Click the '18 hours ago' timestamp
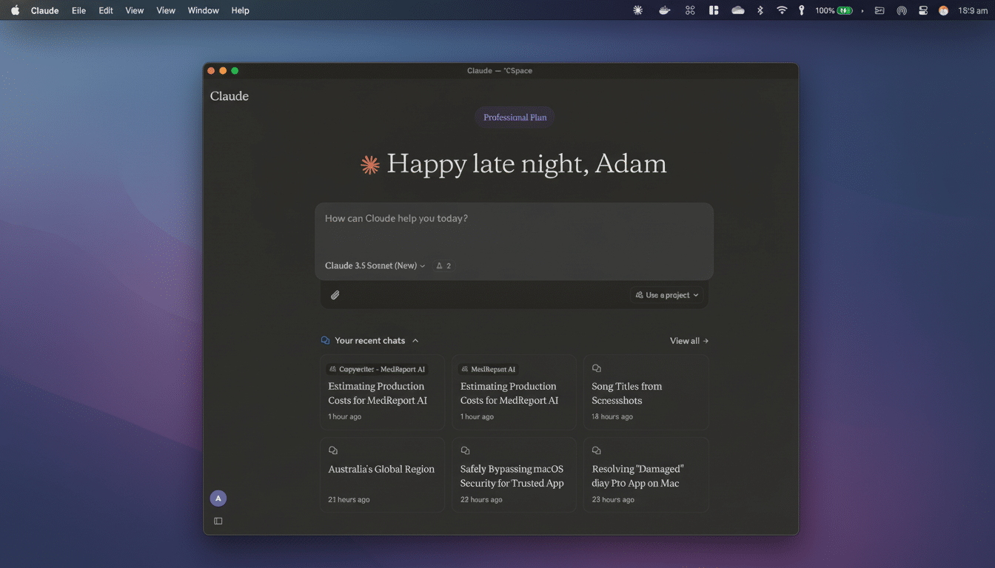Viewport: 995px width, 568px height. [612, 416]
